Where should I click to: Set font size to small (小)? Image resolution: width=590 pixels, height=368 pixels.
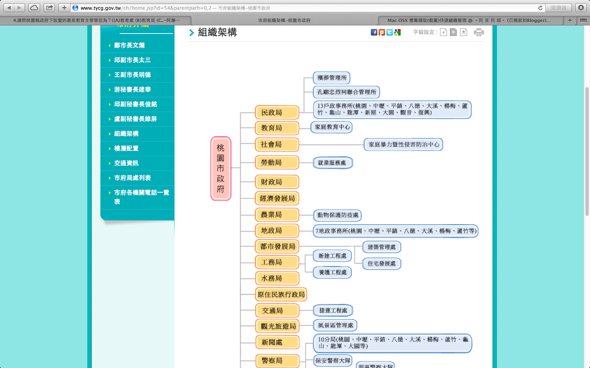pyautogui.click(x=443, y=32)
